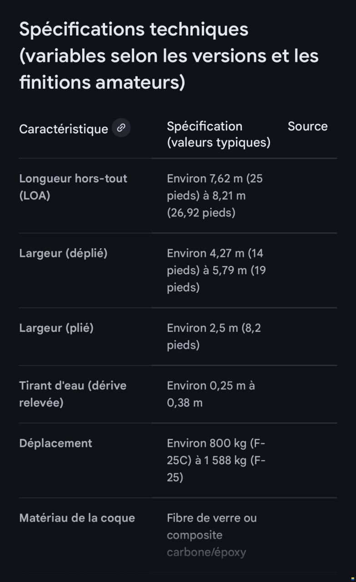Click the Tirant d'eau (dérive relevée) label
The width and height of the screenshot is (356, 582).
72,394
